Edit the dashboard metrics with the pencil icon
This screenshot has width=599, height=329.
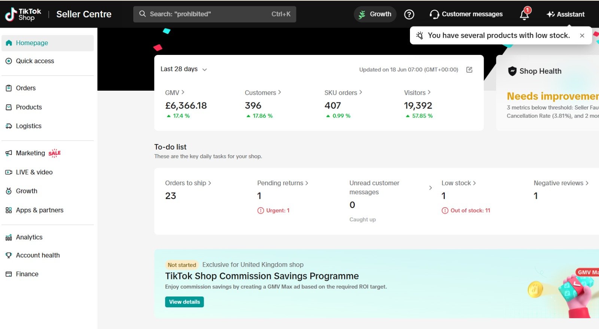[x=469, y=69]
